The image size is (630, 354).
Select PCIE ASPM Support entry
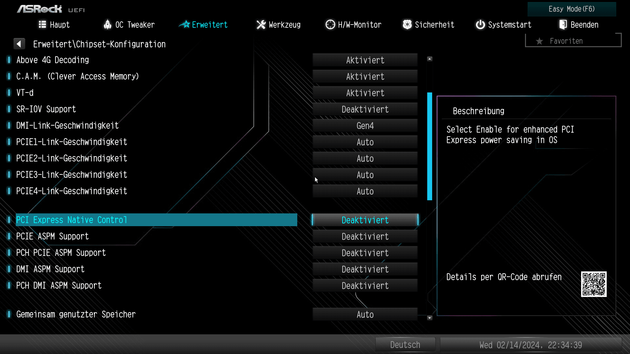click(52, 236)
